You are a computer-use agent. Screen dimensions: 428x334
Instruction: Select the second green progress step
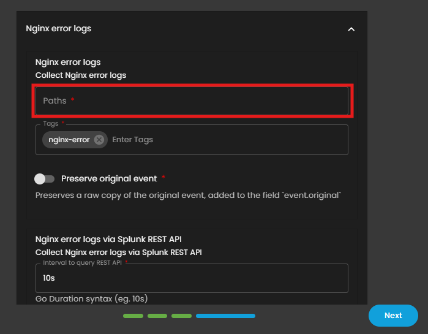click(x=157, y=316)
